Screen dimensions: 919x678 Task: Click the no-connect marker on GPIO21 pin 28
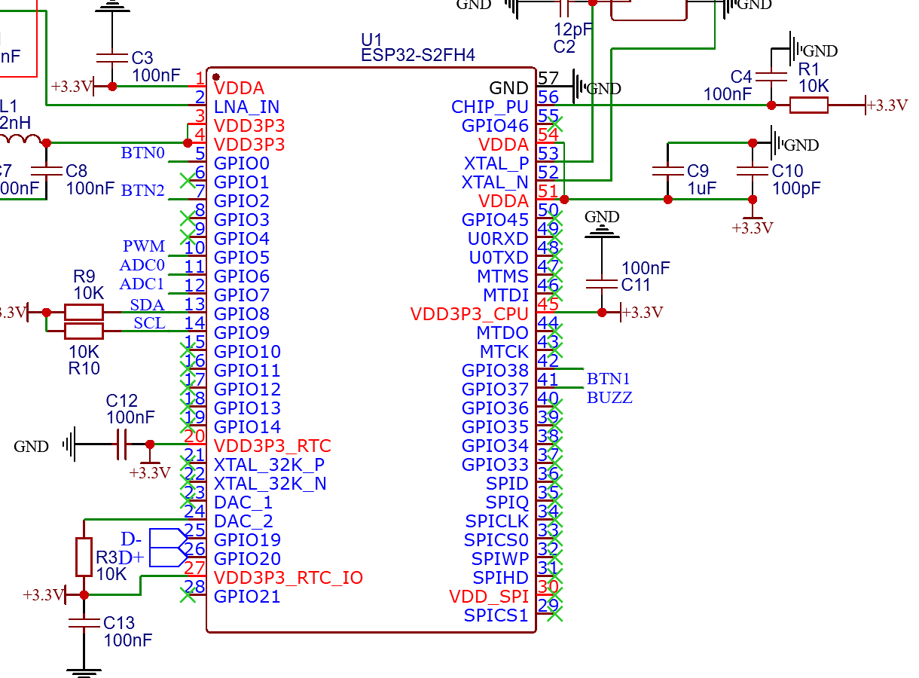[188, 595]
